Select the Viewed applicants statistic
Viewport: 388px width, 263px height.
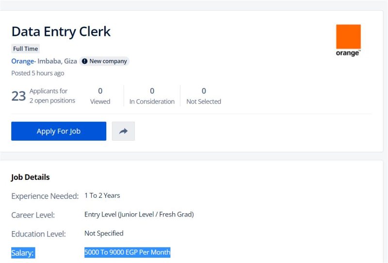pos(100,96)
